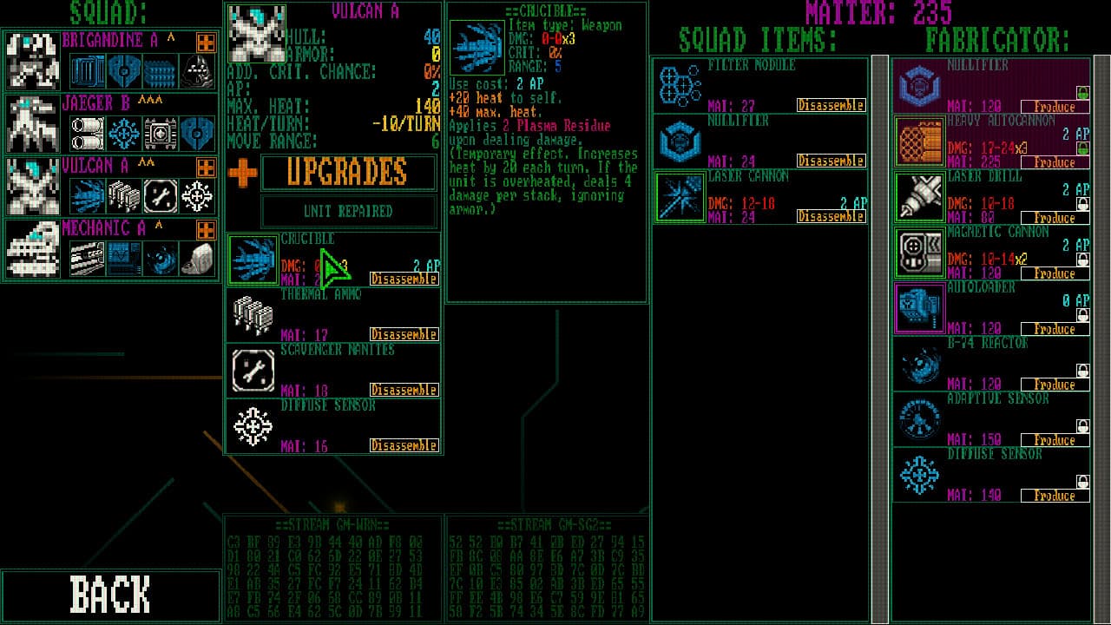Image resolution: width=1111 pixels, height=625 pixels.
Task: Toggle the lock on Fabricator's Nullifier
Action: [x=1082, y=93]
